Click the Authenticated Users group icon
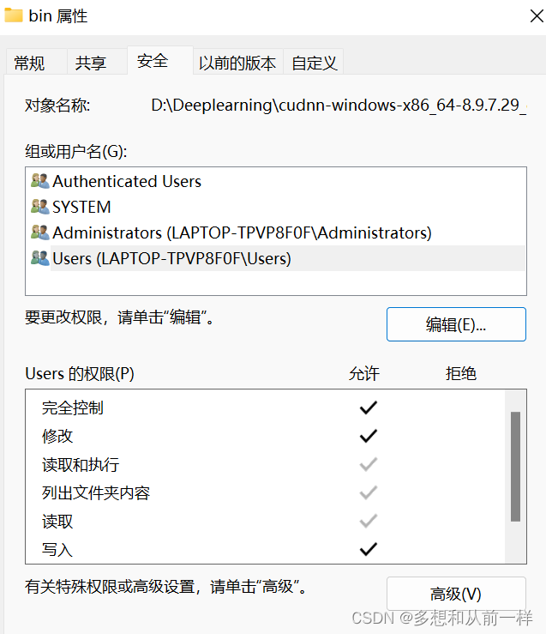The height and width of the screenshot is (634, 546). click(39, 181)
